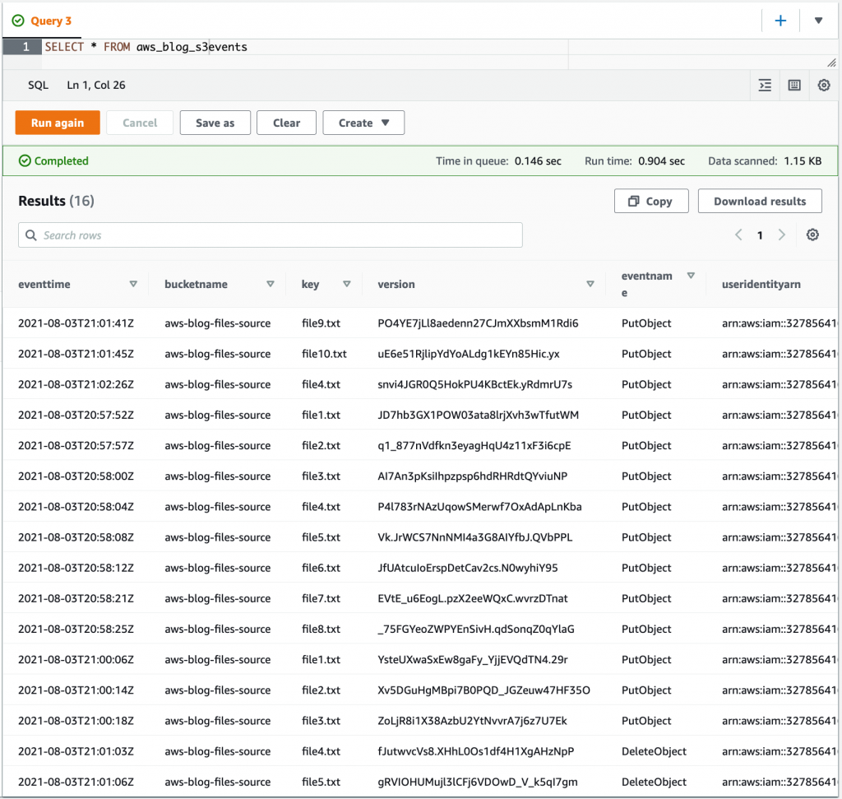Open the eventtime column filter dropdown

coord(133,283)
